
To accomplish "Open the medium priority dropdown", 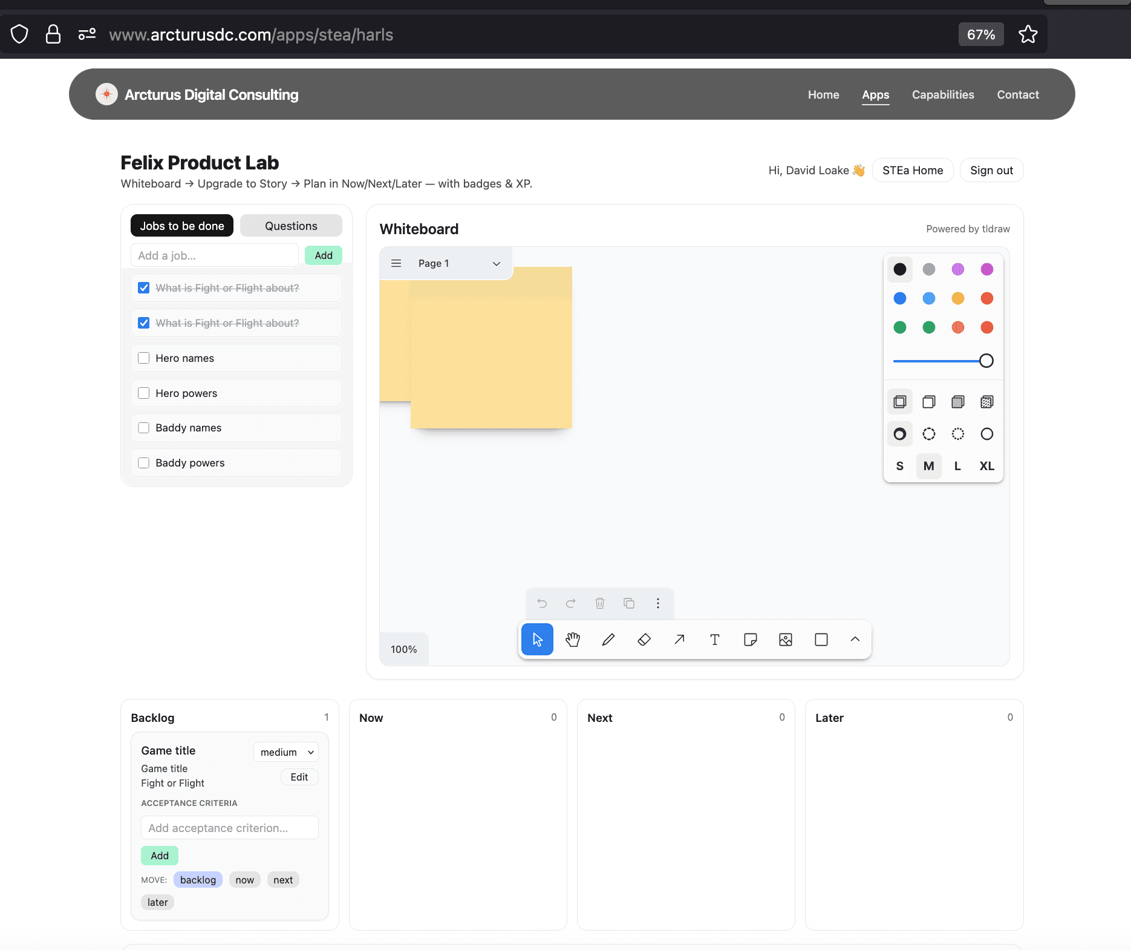I will 286,752.
